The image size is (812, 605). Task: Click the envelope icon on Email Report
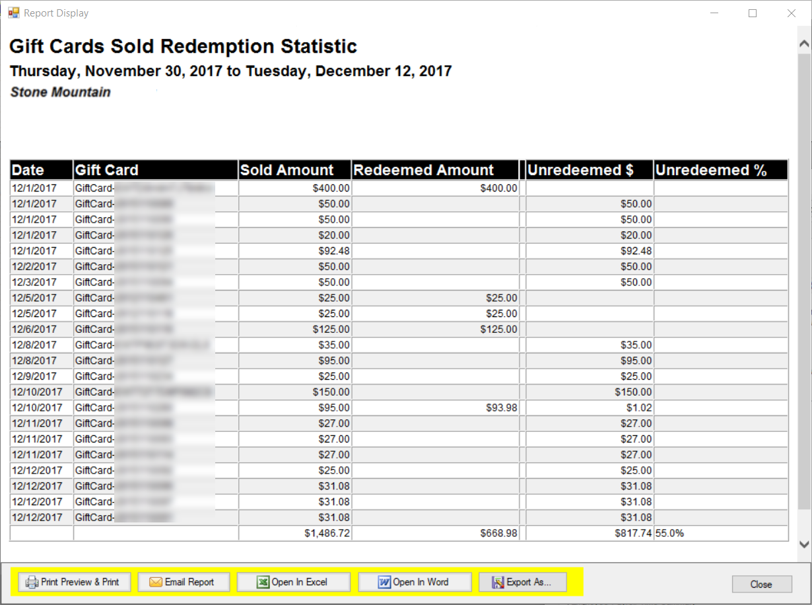(x=156, y=582)
